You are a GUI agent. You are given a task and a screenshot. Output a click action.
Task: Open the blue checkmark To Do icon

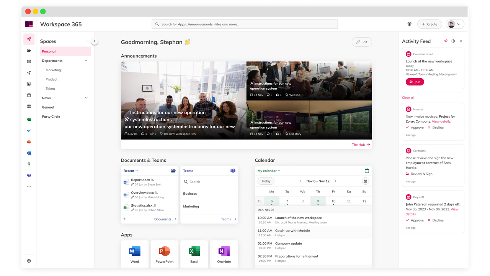click(29, 131)
